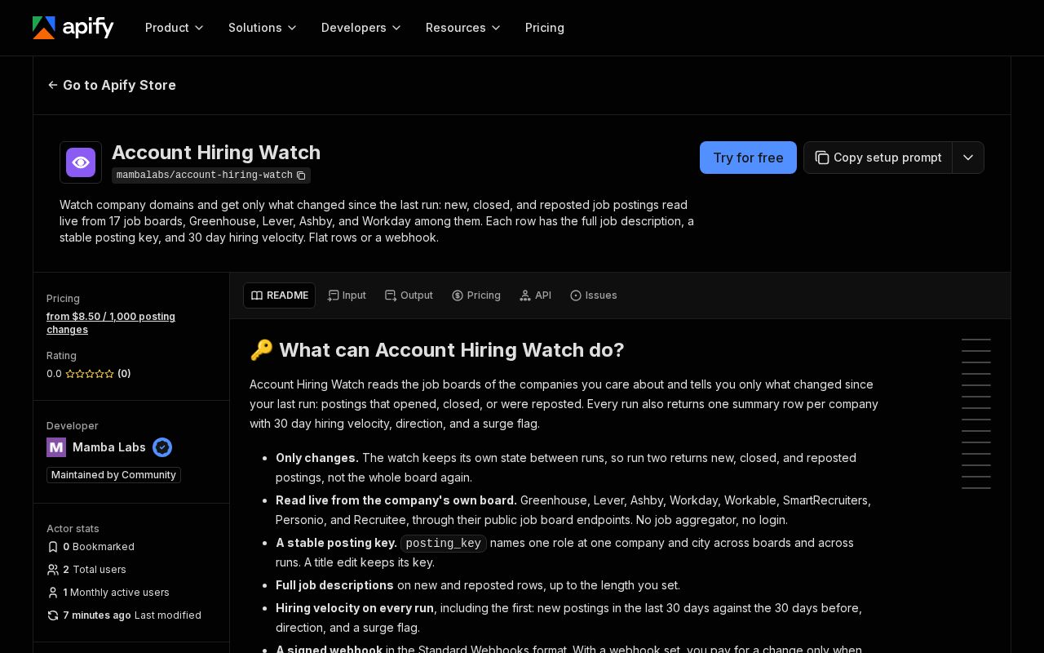
Task: Open the Mamba Labs developer profile
Action: point(109,447)
